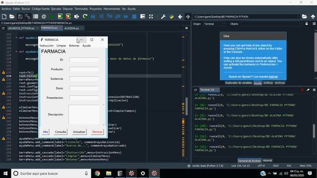
Task: Click the Producto input field
Action: (84, 69)
